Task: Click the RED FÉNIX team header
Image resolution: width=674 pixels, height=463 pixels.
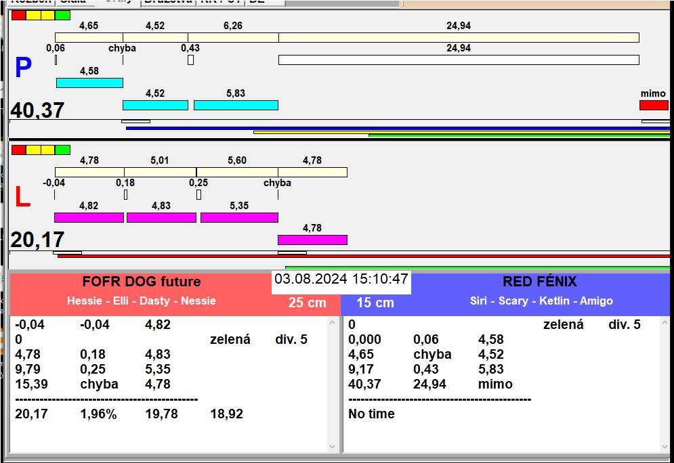Action: pyautogui.click(x=540, y=282)
